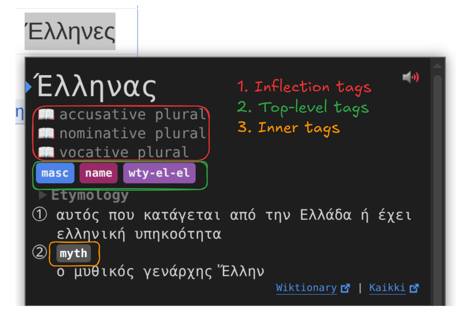This screenshot has height=322, width=467.
Task: Click the gray myth inner tag
Action: [73, 254]
